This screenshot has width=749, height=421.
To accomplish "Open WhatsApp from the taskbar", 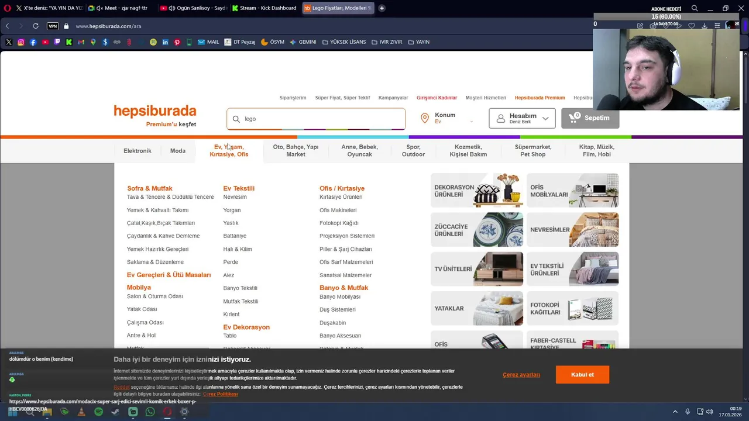I will click(150, 412).
